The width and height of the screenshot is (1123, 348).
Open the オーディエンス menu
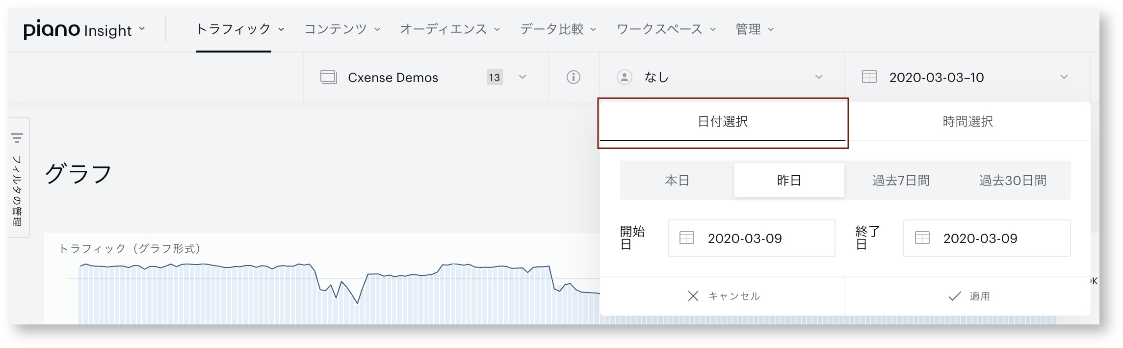click(x=450, y=29)
